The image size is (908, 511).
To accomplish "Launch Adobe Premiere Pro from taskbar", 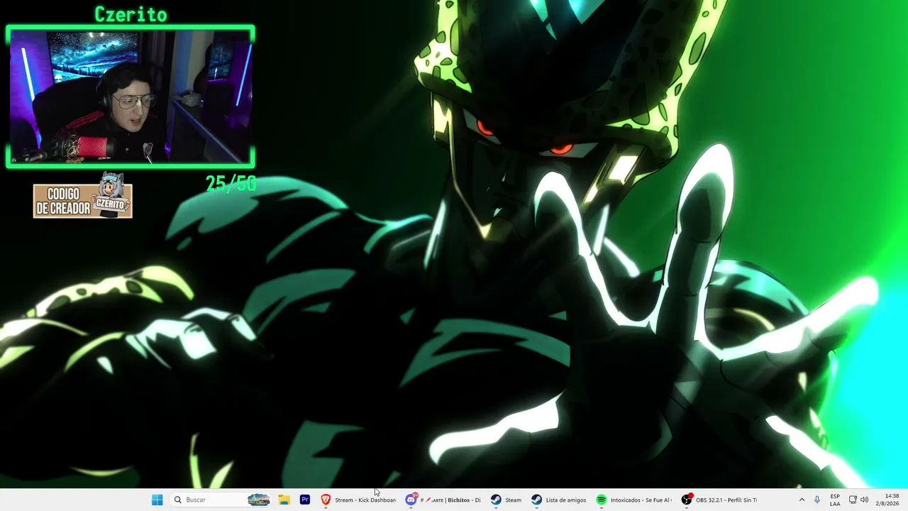I will 305,500.
